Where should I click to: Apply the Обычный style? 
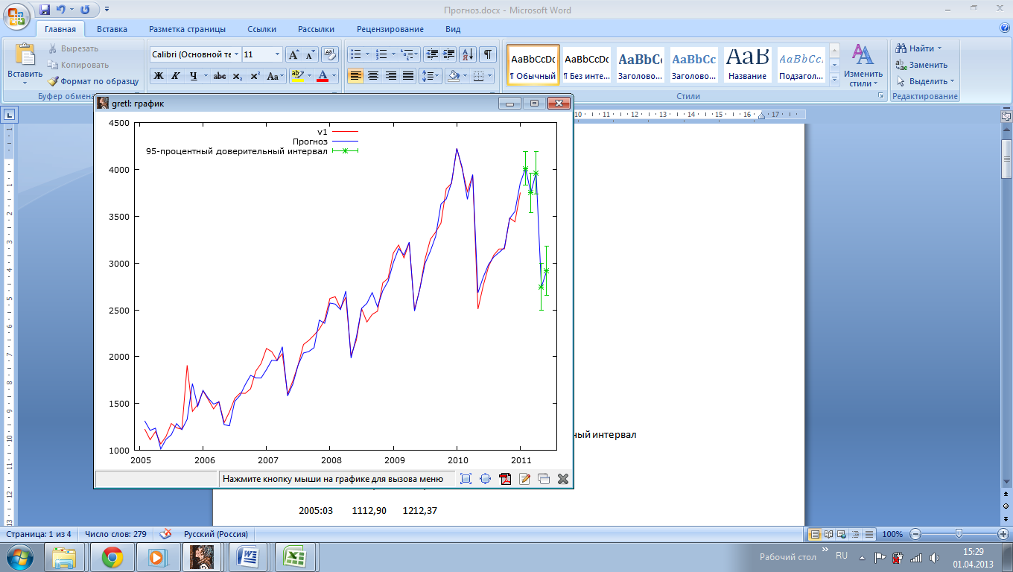point(533,66)
